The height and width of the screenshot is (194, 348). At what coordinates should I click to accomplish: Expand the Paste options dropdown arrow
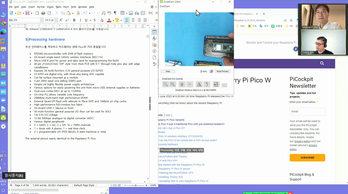coord(73,13)
